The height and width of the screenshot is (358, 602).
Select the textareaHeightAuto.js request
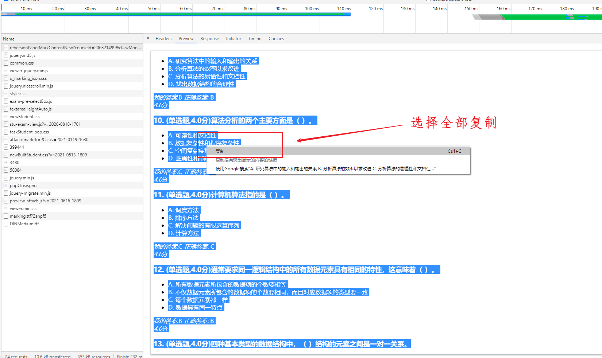(x=72, y=109)
